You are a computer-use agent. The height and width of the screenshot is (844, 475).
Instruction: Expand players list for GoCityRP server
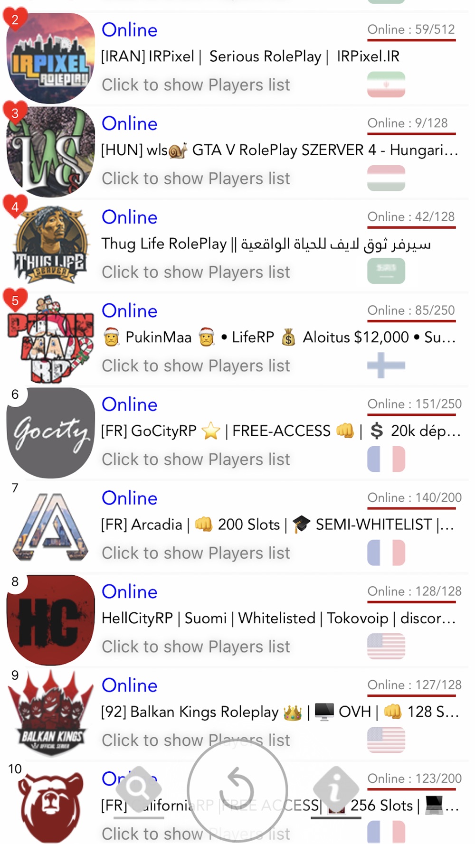pyautogui.click(x=196, y=460)
